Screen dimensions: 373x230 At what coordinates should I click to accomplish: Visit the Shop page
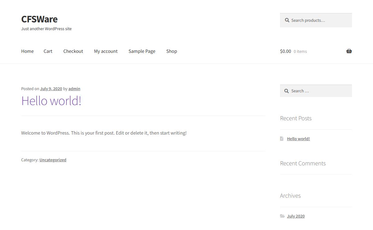tap(172, 51)
